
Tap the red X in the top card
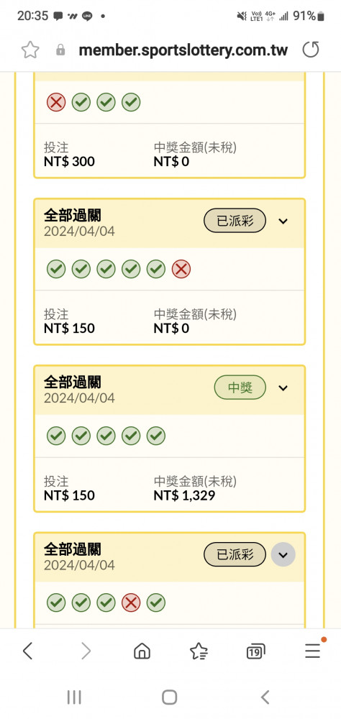56,102
